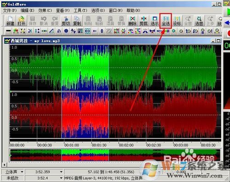This screenshot has width=230, height=182.
Task: Click the 新建 (New) toolbar button
Action: [10, 21]
